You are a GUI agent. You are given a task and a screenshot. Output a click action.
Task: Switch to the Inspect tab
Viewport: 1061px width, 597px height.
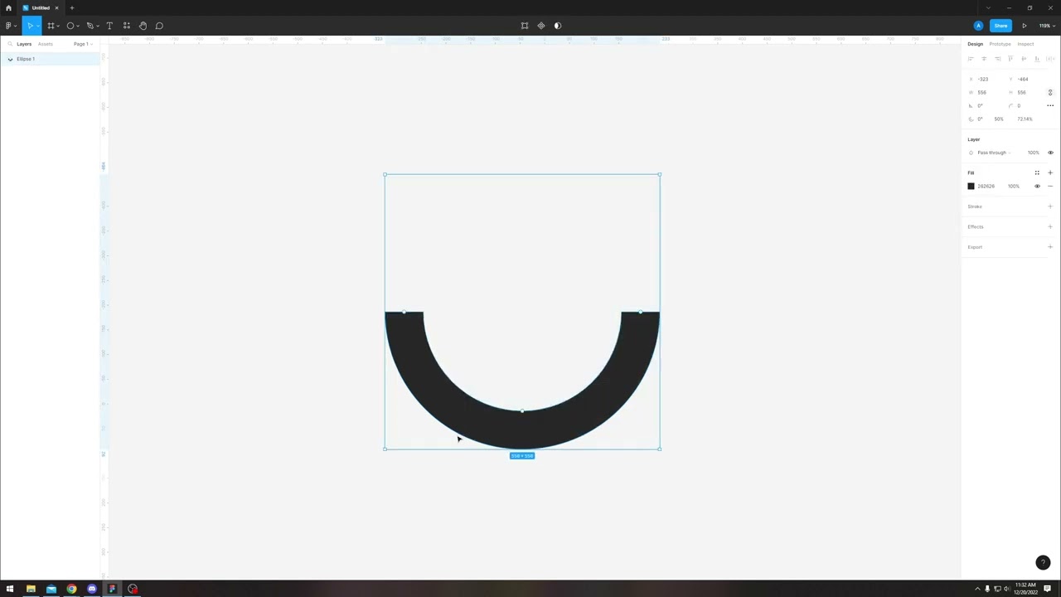click(1025, 44)
